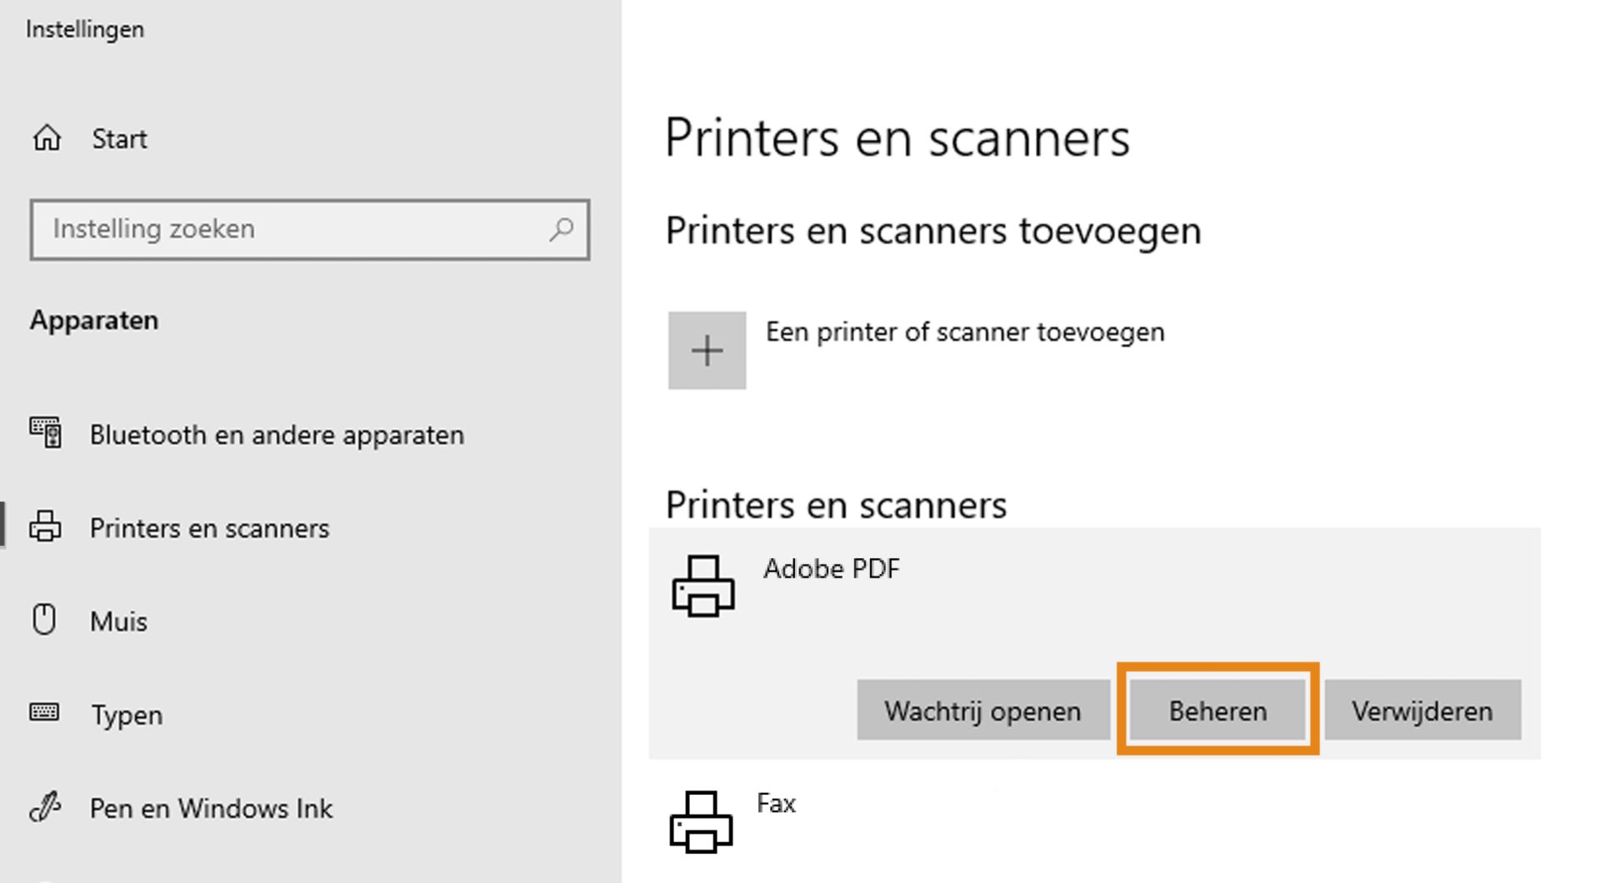
Task: Open Bluetooth en andere apparaten
Action: coord(277,434)
